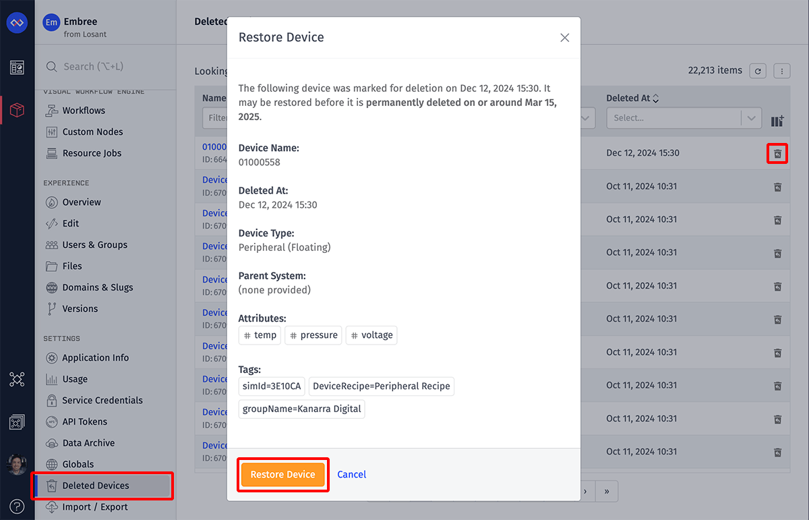Refresh the deleted devices list

pos(758,71)
